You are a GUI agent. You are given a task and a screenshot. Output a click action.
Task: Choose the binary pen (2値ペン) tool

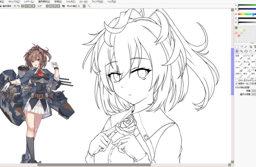247,69
